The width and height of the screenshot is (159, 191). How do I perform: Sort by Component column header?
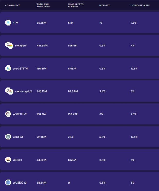12,5
